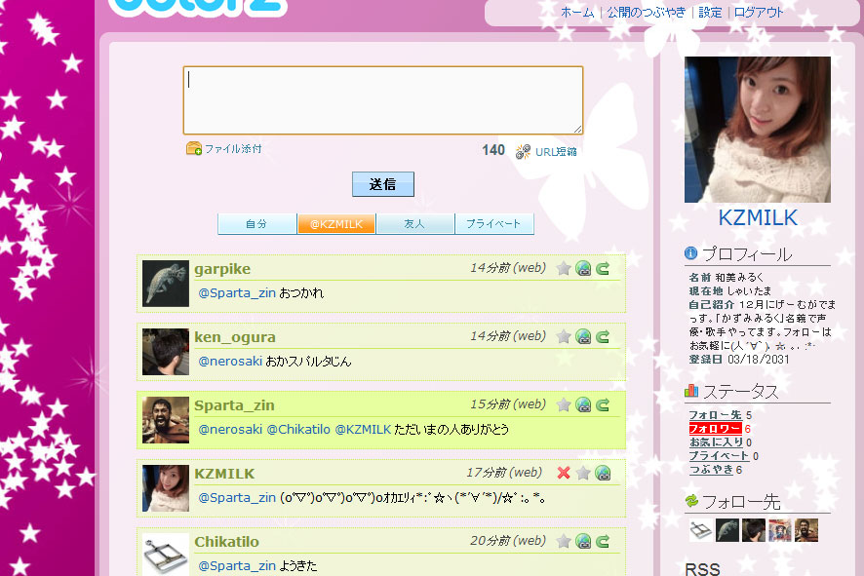The height and width of the screenshot is (576, 864).
Task: Click the reply arrow on Chikatilo's post
Action: tap(603, 541)
